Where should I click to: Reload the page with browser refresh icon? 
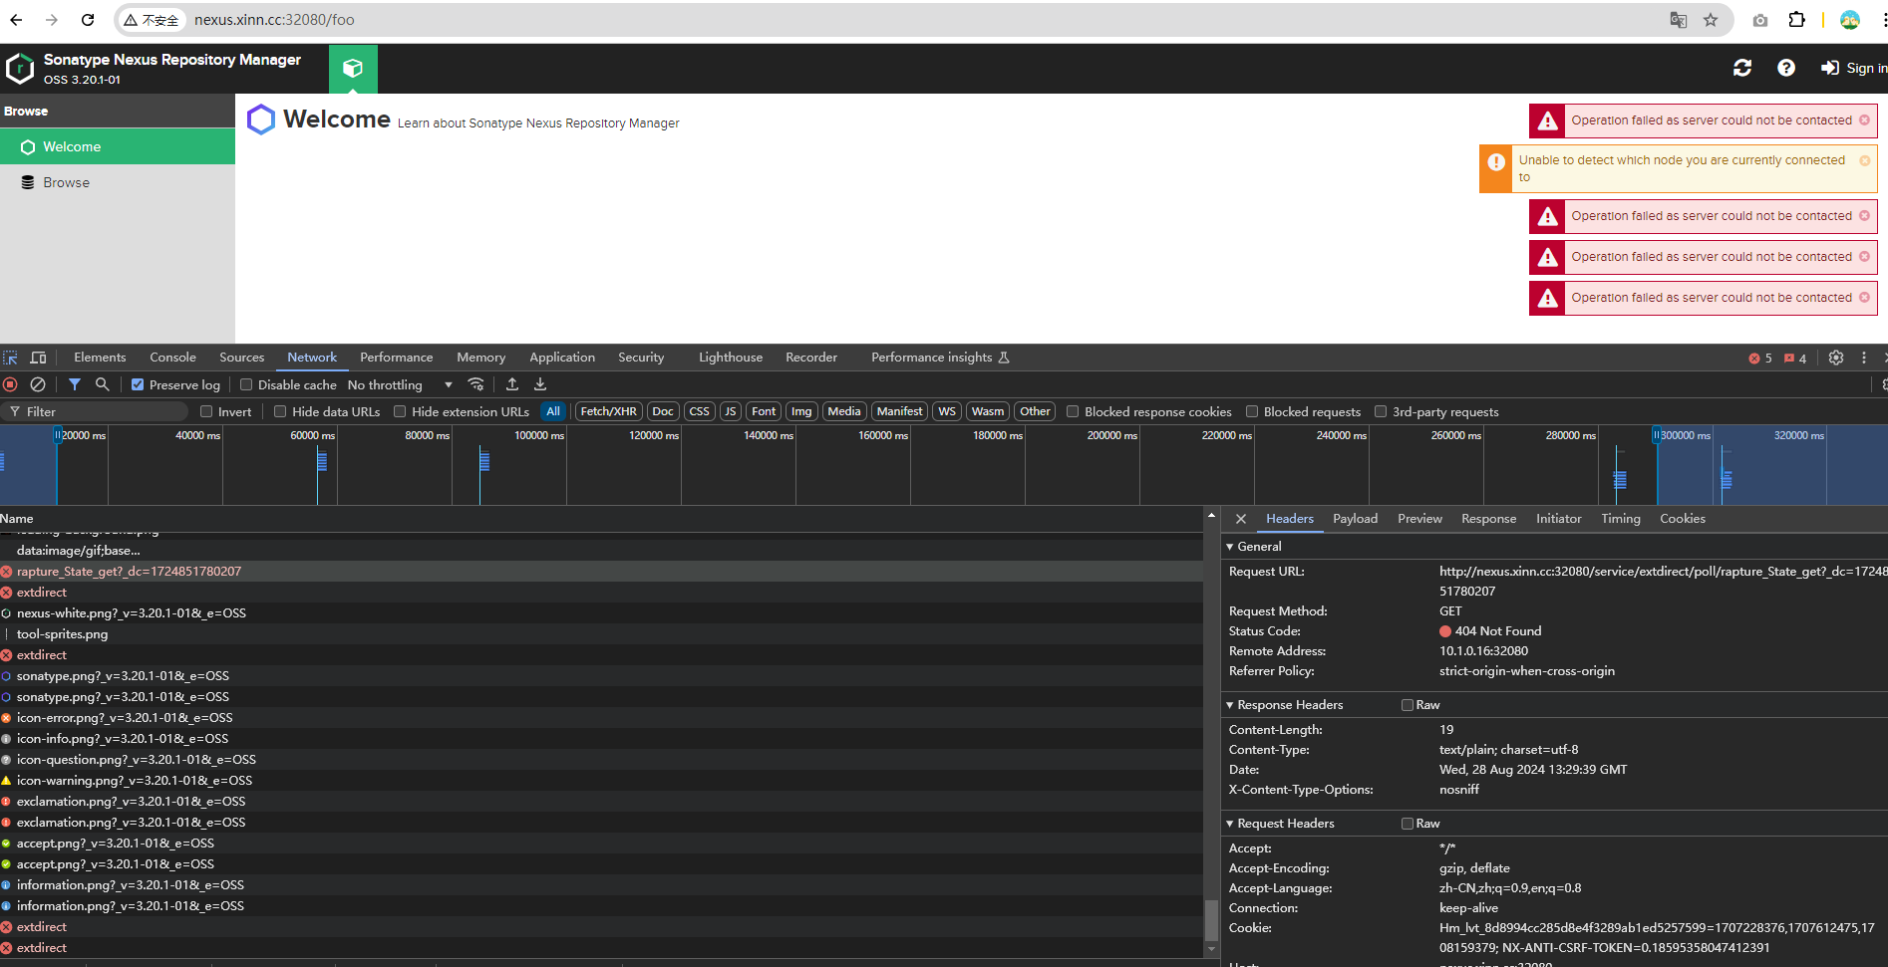[88, 20]
